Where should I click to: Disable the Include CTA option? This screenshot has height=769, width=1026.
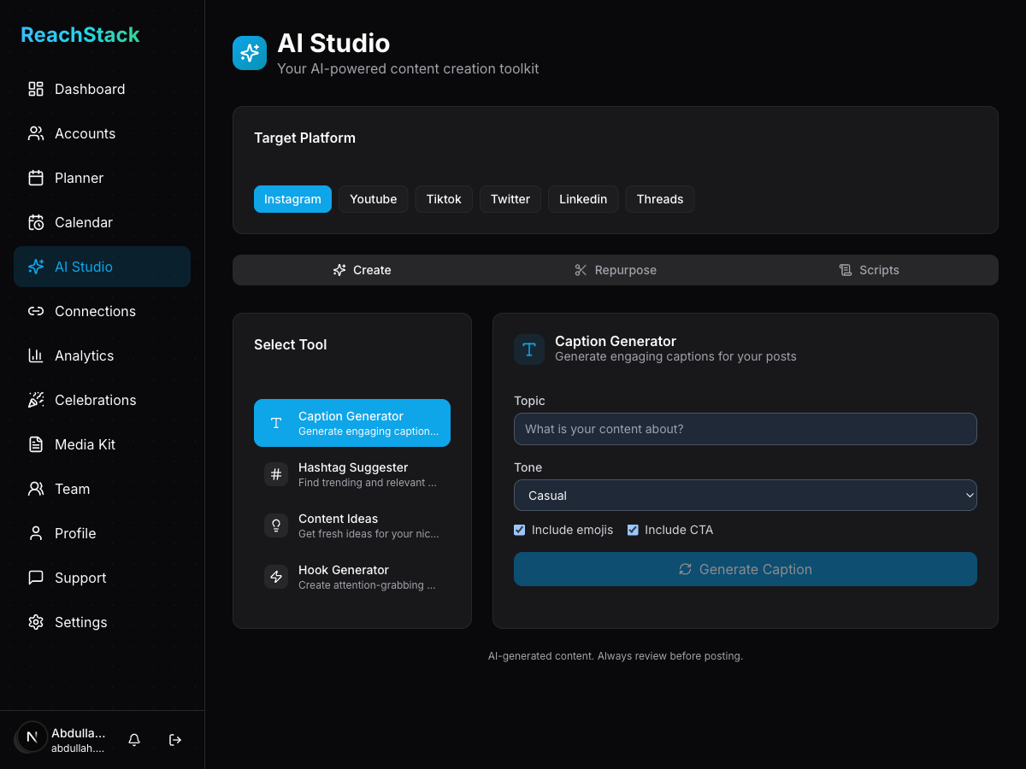pos(633,530)
